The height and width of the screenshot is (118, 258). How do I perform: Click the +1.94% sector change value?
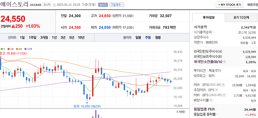pyautogui.click(x=251, y=114)
